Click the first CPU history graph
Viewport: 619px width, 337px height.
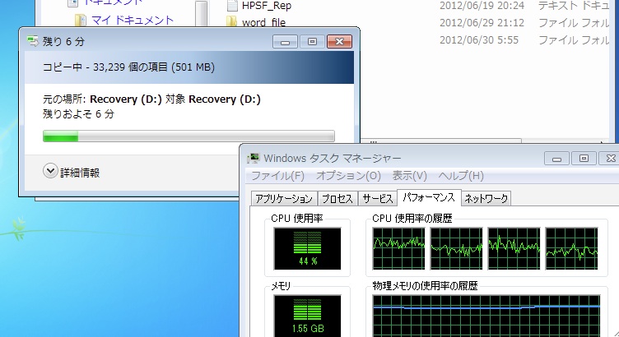(398, 248)
